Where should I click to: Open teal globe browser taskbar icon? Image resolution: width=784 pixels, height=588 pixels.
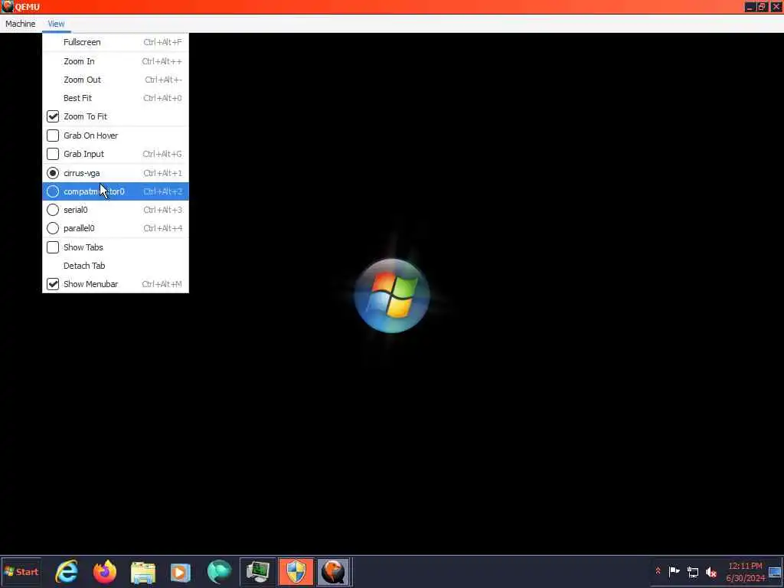220,572
